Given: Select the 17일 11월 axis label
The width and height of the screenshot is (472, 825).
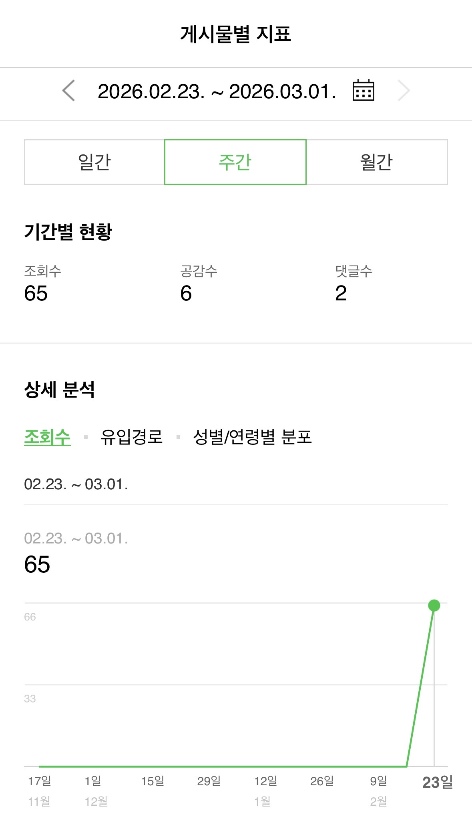Looking at the screenshot, I should pyautogui.click(x=40, y=790).
